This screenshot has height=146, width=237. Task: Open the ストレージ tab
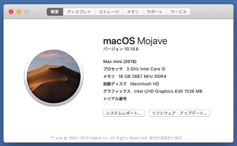click(109, 12)
